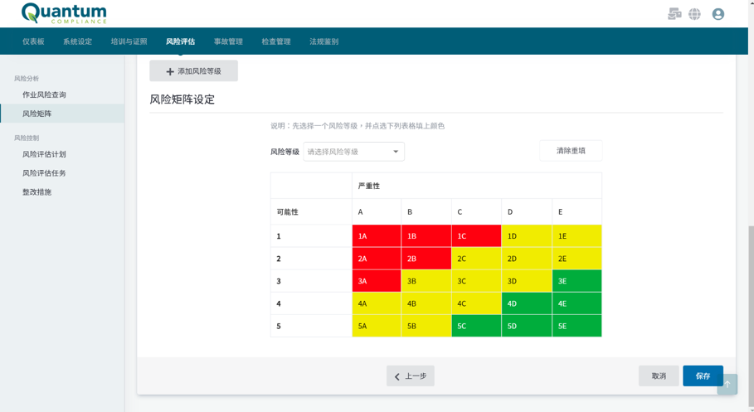Click the back chevron on 上一步 button
Screen dimensions: 754x412
tap(397, 376)
